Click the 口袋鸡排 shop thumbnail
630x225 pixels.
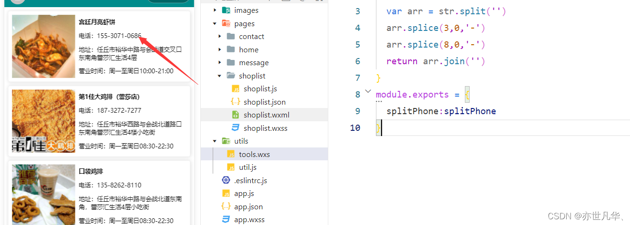[x=43, y=195]
